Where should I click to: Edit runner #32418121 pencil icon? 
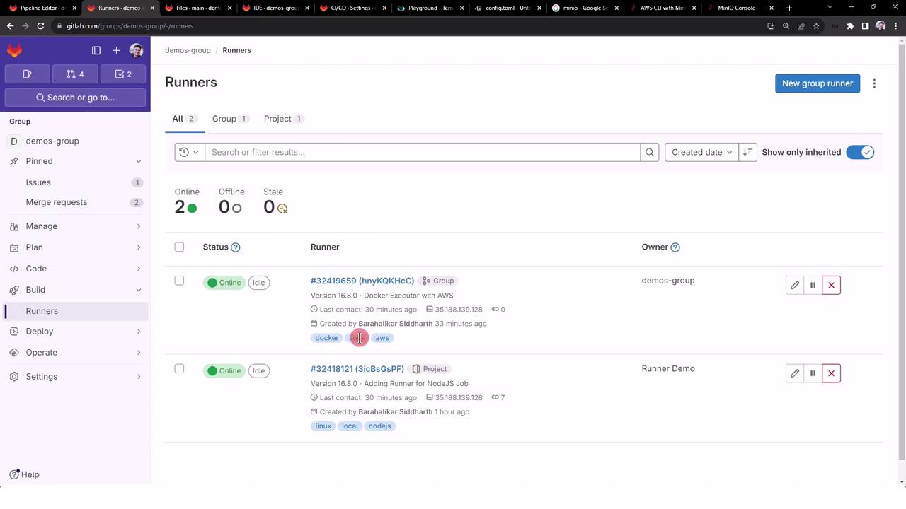795,373
